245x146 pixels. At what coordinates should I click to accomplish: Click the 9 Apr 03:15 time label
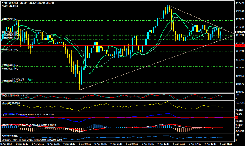[85, 144]
